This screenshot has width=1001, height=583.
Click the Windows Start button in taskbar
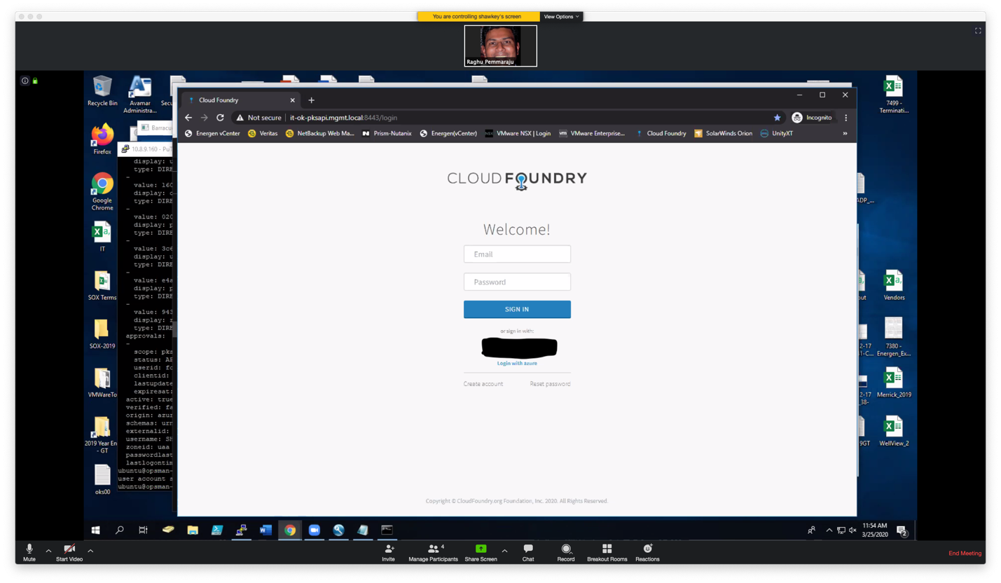[x=96, y=530]
